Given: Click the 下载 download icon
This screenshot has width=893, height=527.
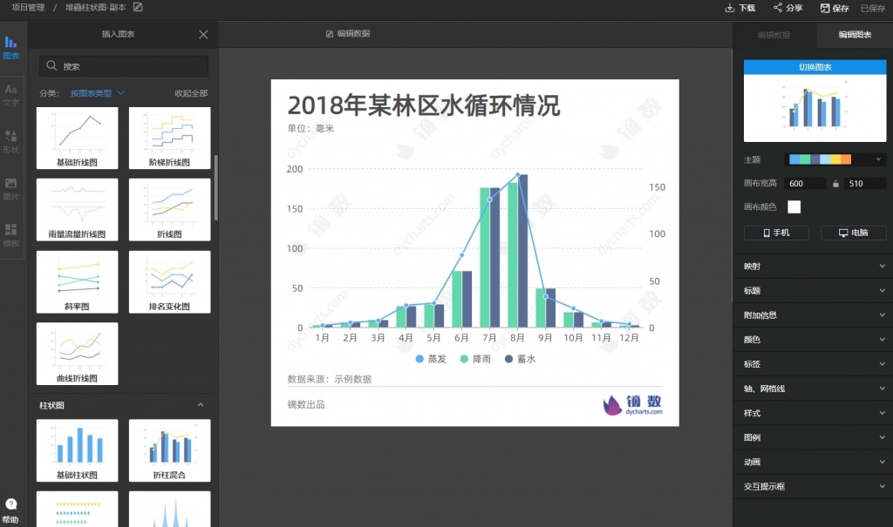Looking at the screenshot, I should (730, 7).
